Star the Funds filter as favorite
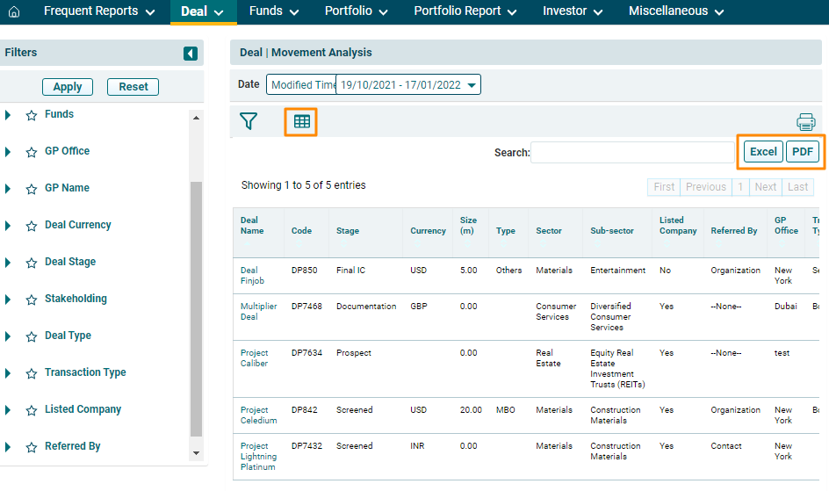 click(32, 115)
